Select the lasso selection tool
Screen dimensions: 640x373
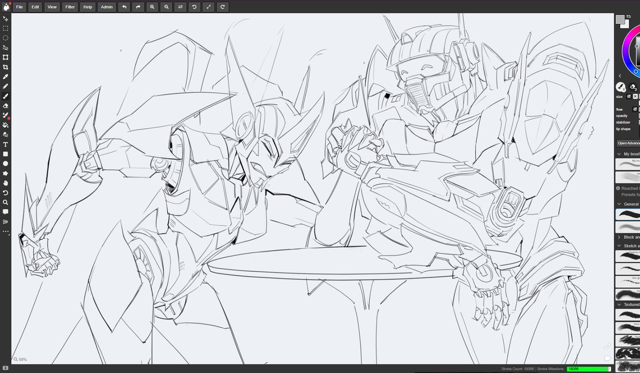(5, 47)
